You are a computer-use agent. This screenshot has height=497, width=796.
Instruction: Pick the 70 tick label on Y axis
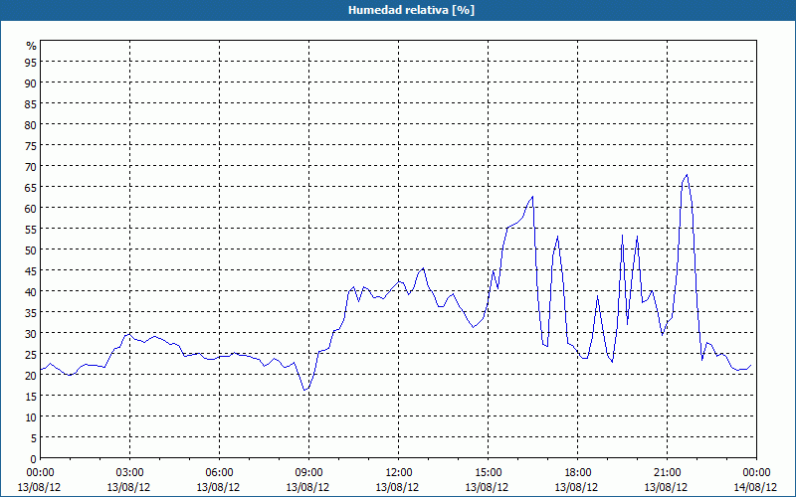[31, 166]
